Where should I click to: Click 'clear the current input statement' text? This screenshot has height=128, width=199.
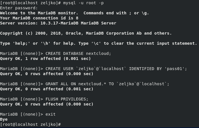tap(154, 43)
